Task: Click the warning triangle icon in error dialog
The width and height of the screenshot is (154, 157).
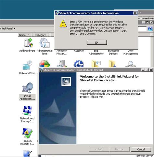Action: coord(63,24)
